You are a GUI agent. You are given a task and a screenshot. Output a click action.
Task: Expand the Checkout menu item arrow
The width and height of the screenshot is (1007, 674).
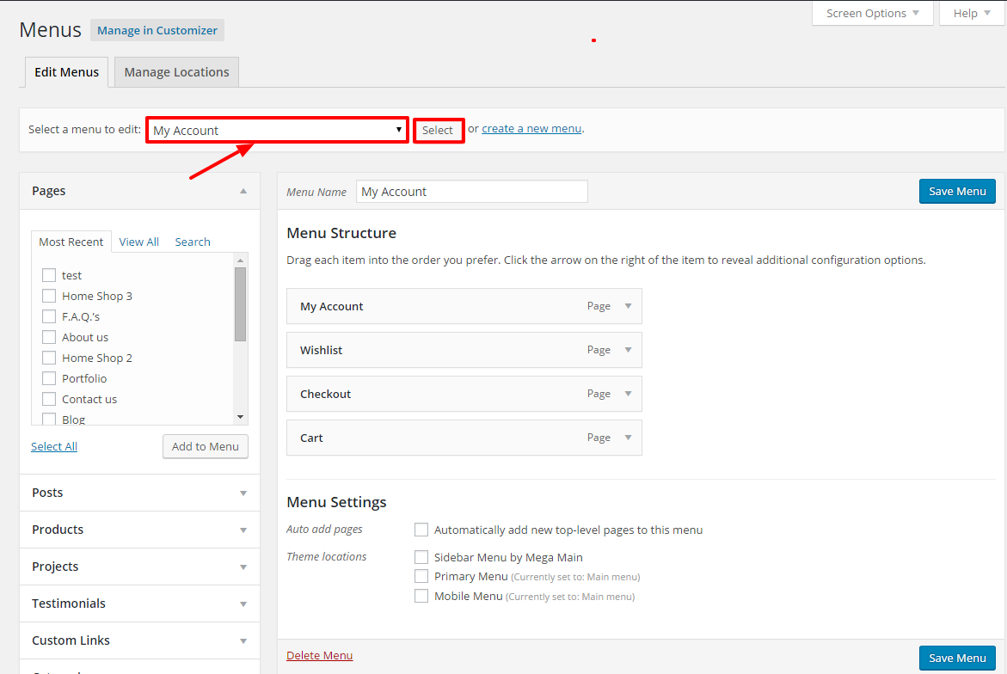628,394
